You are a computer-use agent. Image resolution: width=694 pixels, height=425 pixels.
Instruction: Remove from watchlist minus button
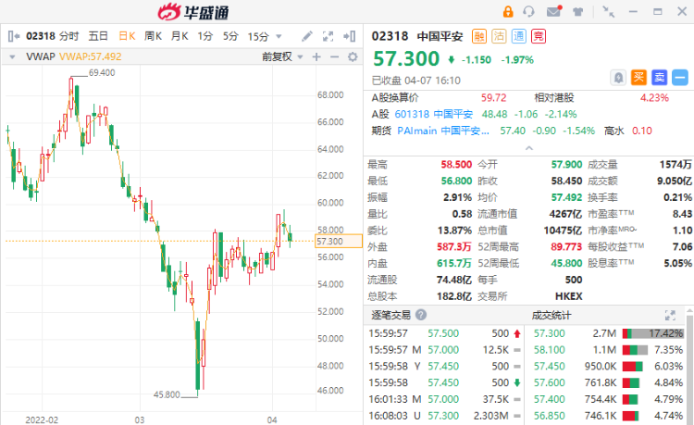pos(680,78)
